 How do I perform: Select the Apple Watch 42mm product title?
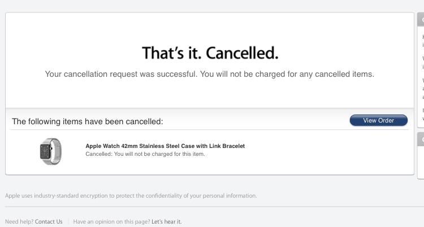[x=165, y=146]
